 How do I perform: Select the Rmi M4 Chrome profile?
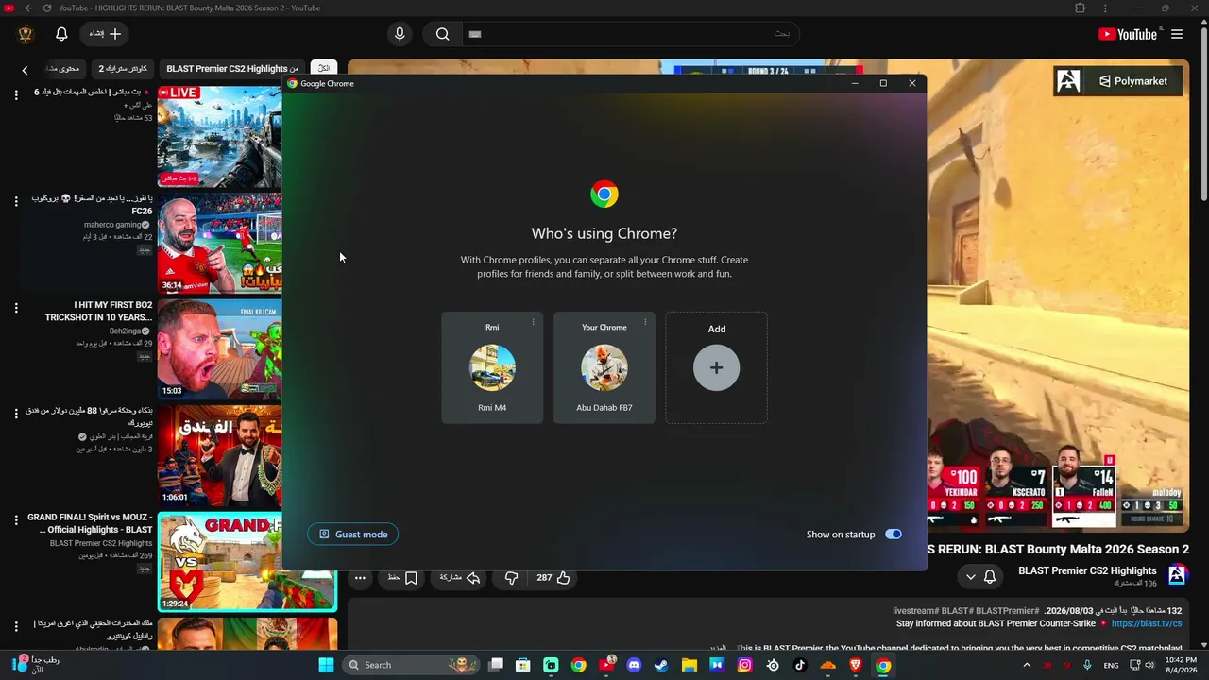[492, 367]
